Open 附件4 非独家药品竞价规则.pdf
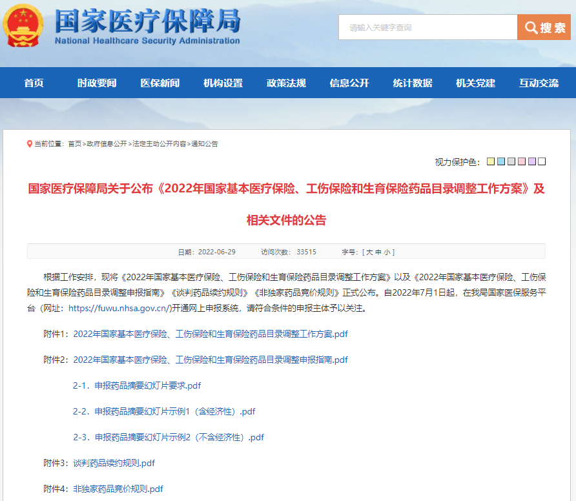The width and height of the screenshot is (576, 501). (x=118, y=489)
